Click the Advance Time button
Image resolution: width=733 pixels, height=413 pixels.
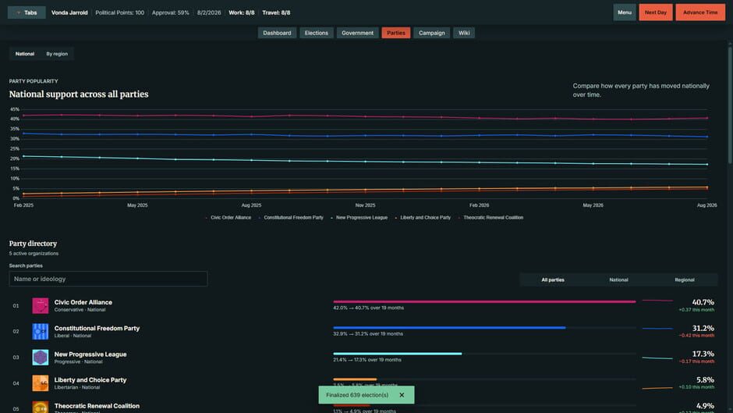pyautogui.click(x=700, y=12)
